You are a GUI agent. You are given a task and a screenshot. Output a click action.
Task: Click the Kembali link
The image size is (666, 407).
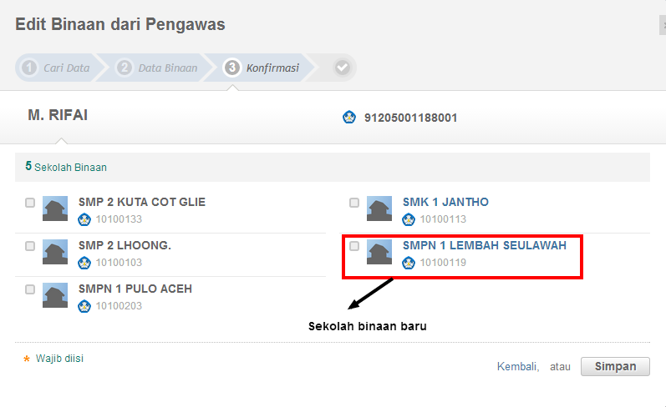[x=517, y=366]
